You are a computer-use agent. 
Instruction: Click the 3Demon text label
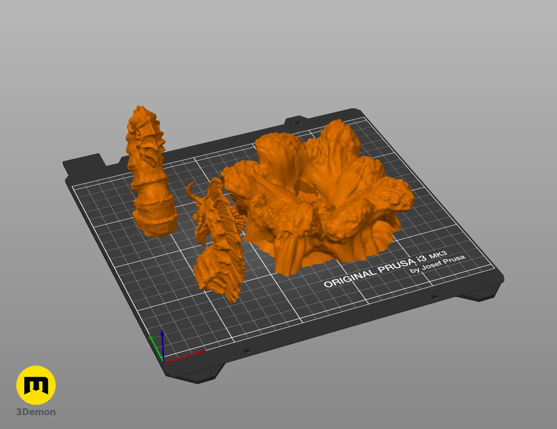point(36,412)
